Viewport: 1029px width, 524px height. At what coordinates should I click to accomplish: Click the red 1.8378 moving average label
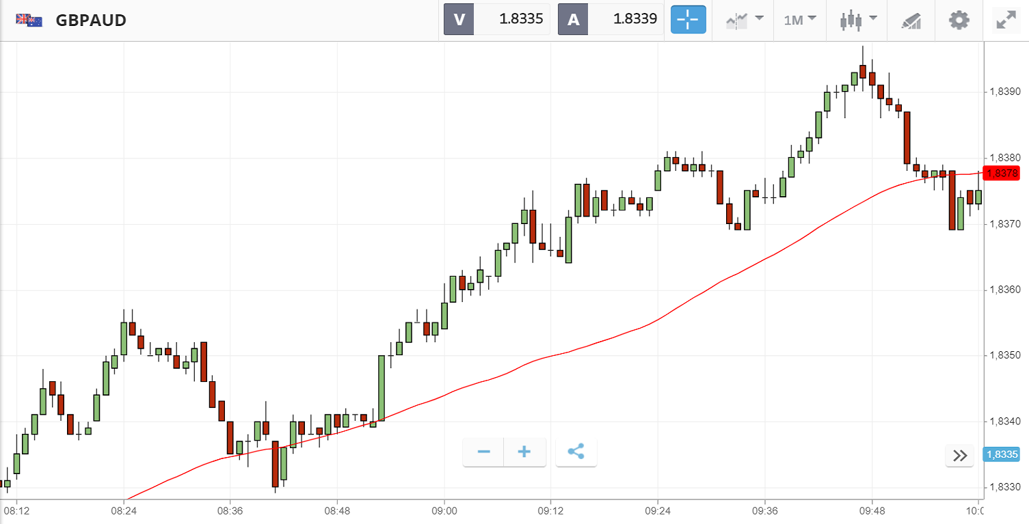(x=1004, y=174)
